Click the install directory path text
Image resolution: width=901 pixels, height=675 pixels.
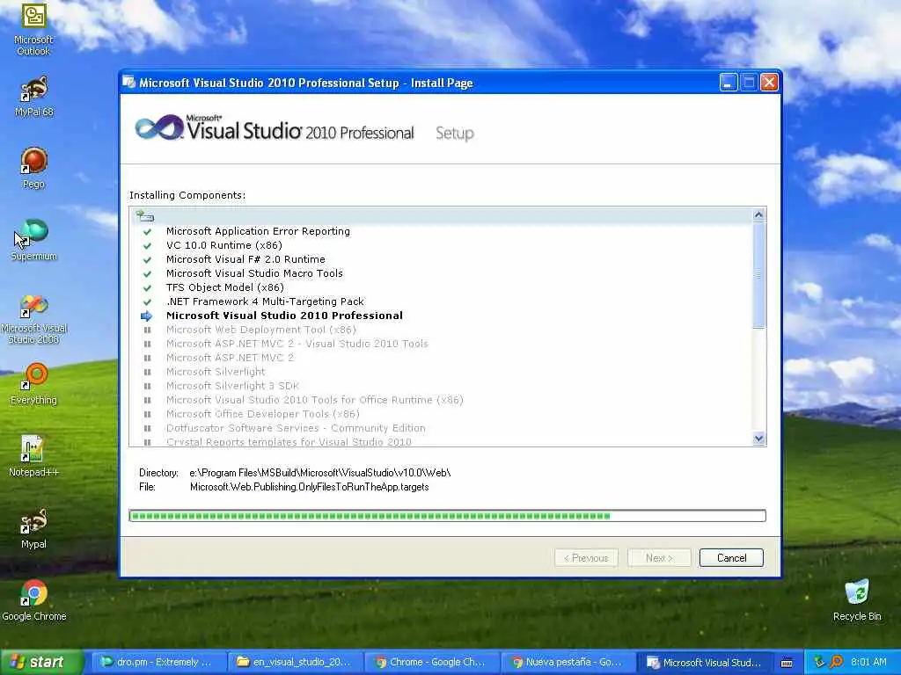(320, 473)
